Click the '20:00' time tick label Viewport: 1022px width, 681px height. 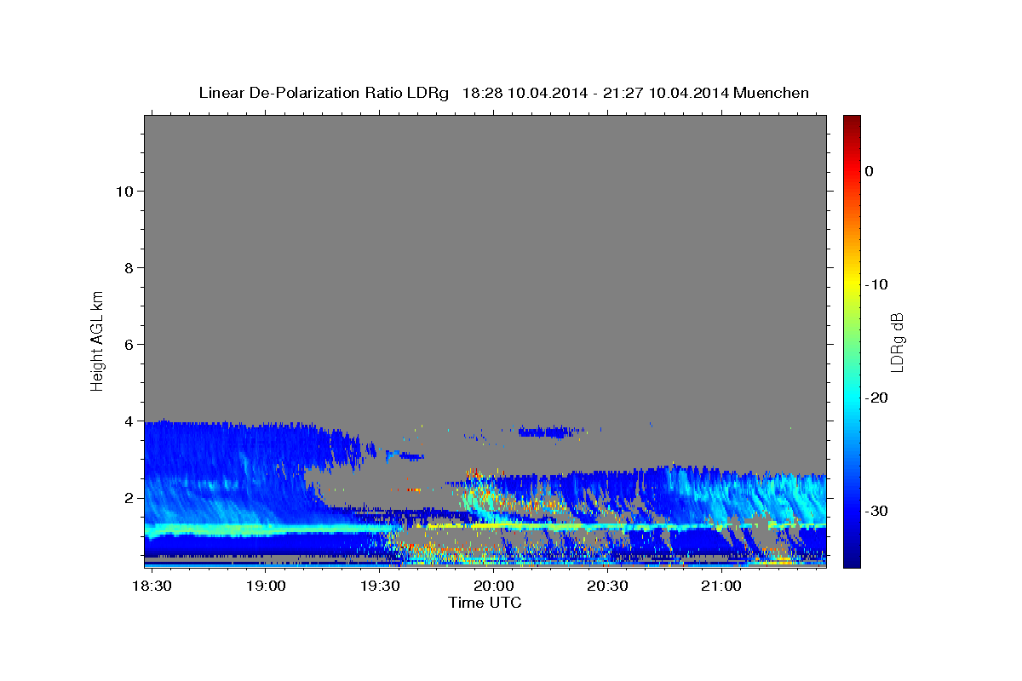tap(494, 587)
